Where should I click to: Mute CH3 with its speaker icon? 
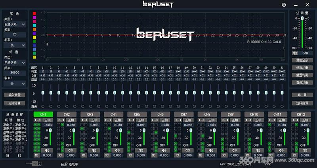click(94, 151)
